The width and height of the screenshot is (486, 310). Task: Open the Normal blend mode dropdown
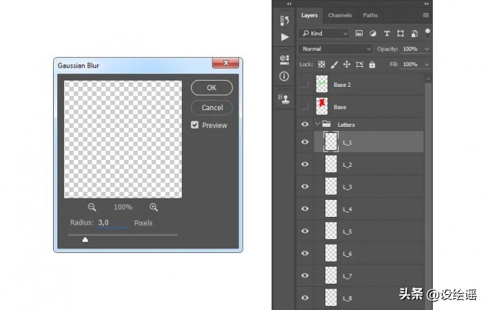[x=336, y=49]
